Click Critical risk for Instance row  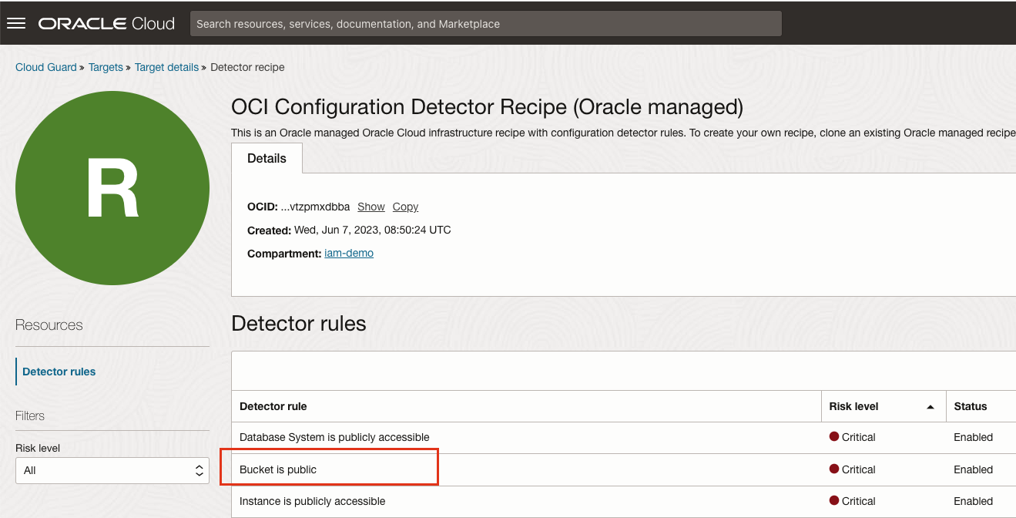[x=853, y=501]
